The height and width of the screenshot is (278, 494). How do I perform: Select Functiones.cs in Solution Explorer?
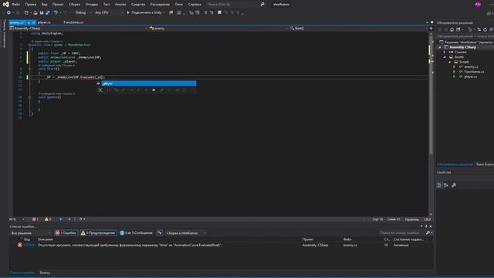tap(474, 72)
